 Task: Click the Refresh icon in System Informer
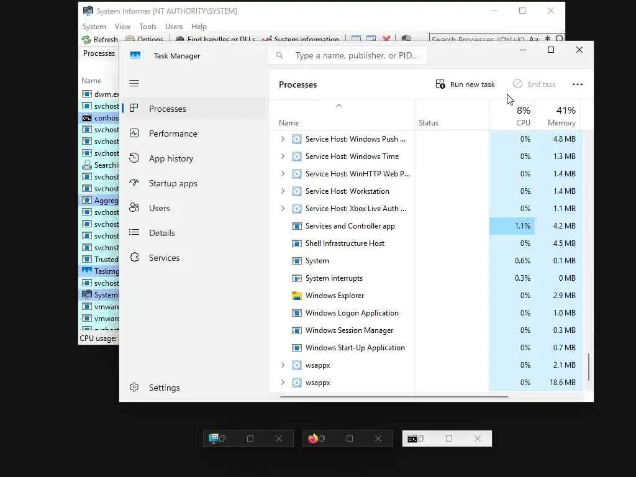(x=86, y=39)
